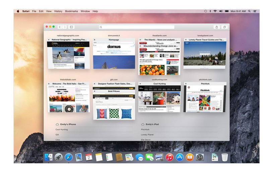
Task: Close the National Geographic tab
Action: tap(49, 40)
